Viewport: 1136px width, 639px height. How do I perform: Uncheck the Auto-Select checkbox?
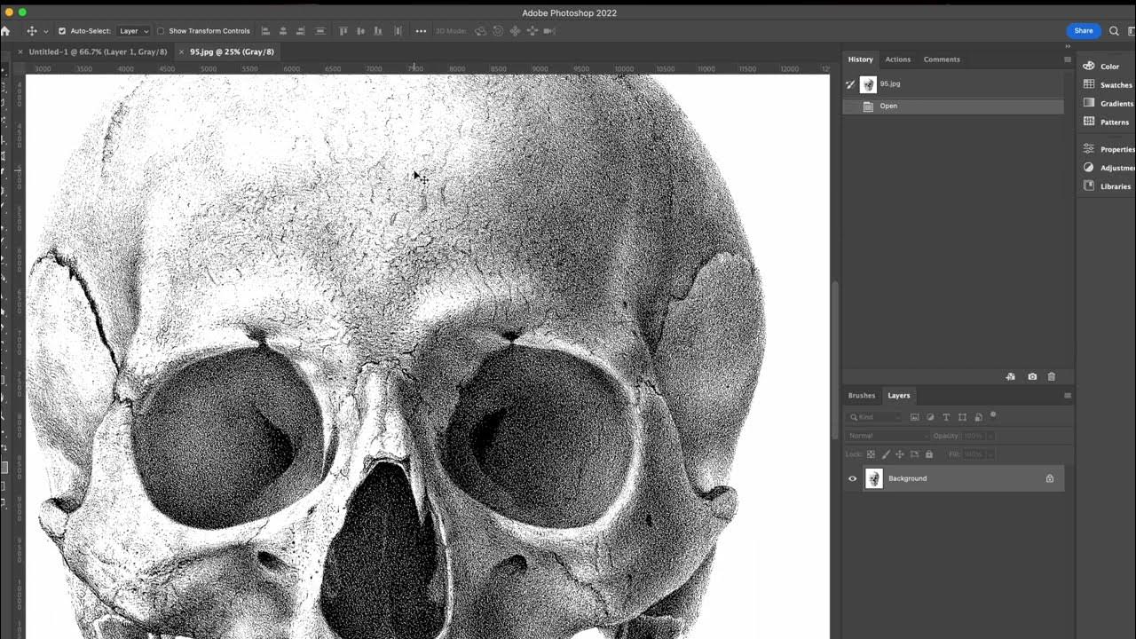pyautogui.click(x=62, y=31)
